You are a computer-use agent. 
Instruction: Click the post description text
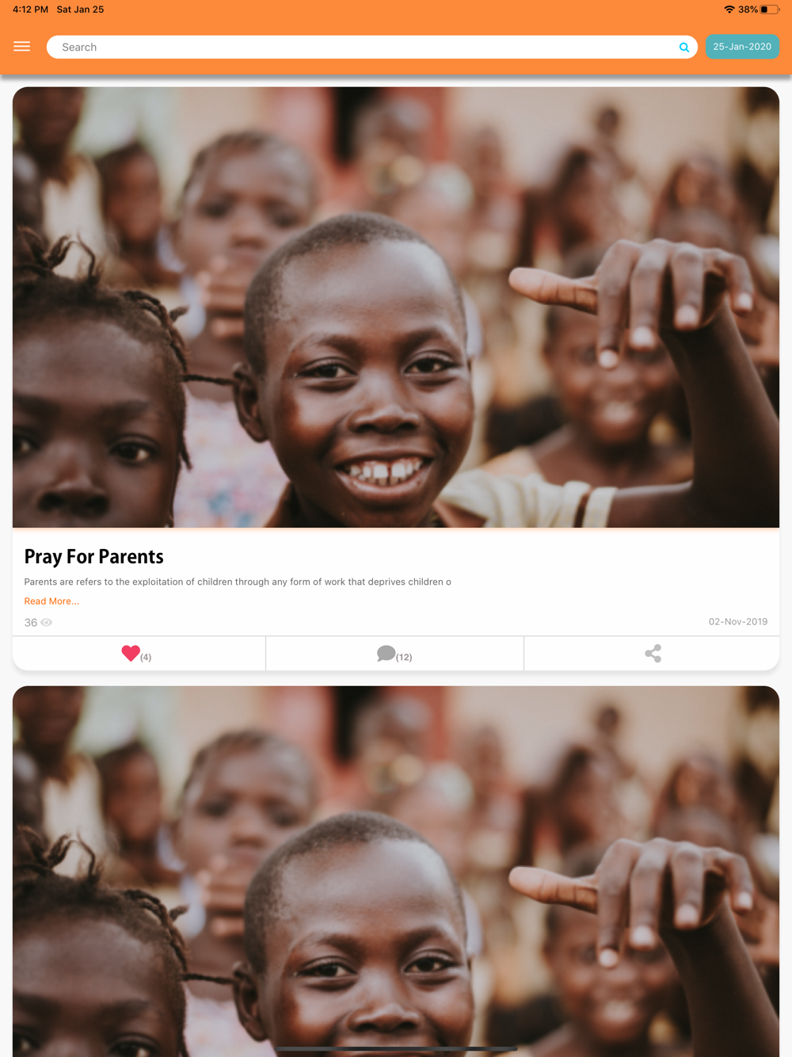[238, 582]
